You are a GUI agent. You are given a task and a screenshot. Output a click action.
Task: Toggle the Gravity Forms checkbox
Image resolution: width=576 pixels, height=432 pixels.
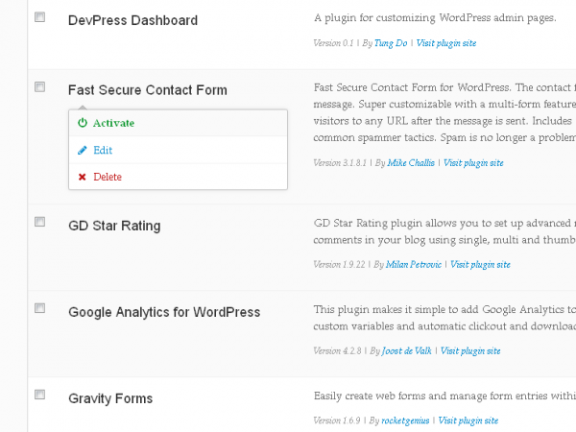pos(39,395)
